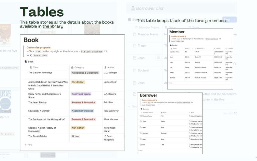Screen dimensions: 257x161
Task: Click Leo in the Member Name column
Action: (x=171, y=67)
